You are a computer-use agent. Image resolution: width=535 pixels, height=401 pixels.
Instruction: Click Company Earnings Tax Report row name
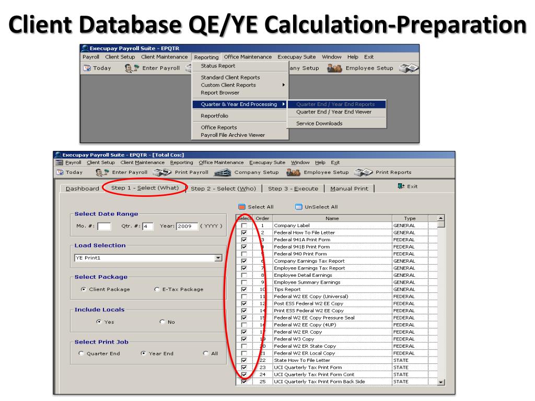point(309,261)
